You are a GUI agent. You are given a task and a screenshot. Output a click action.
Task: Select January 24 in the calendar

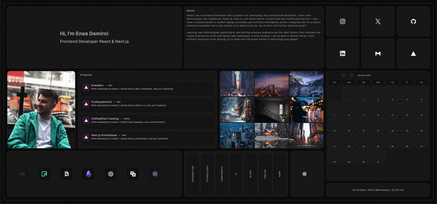pyautogui.click(x=378, y=141)
